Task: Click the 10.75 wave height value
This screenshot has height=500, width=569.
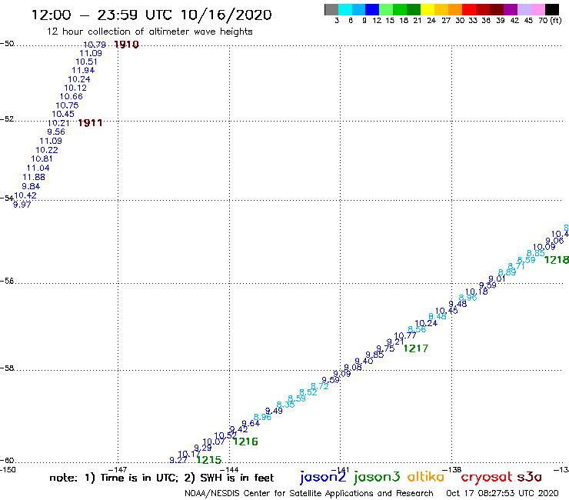Action: pyautogui.click(x=67, y=105)
